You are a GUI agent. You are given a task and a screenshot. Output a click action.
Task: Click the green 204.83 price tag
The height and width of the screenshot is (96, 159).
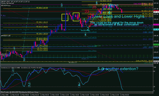coord(156,44)
